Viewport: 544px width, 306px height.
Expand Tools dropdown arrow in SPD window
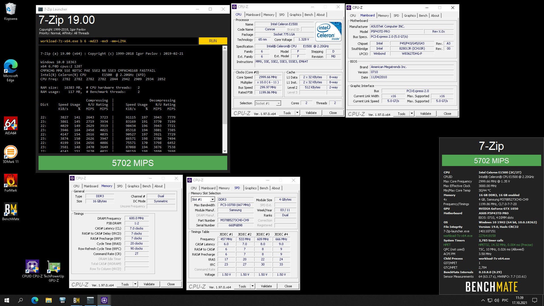252,286
